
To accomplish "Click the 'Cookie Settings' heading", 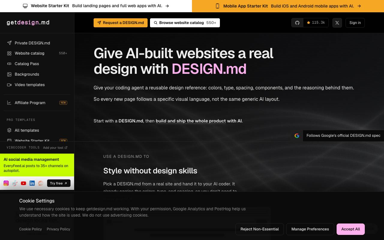I will (x=37, y=201).
